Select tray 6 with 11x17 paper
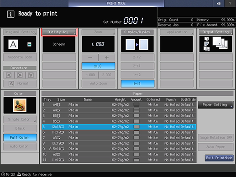The height and width of the screenshot is (177, 236). coord(119,132)
